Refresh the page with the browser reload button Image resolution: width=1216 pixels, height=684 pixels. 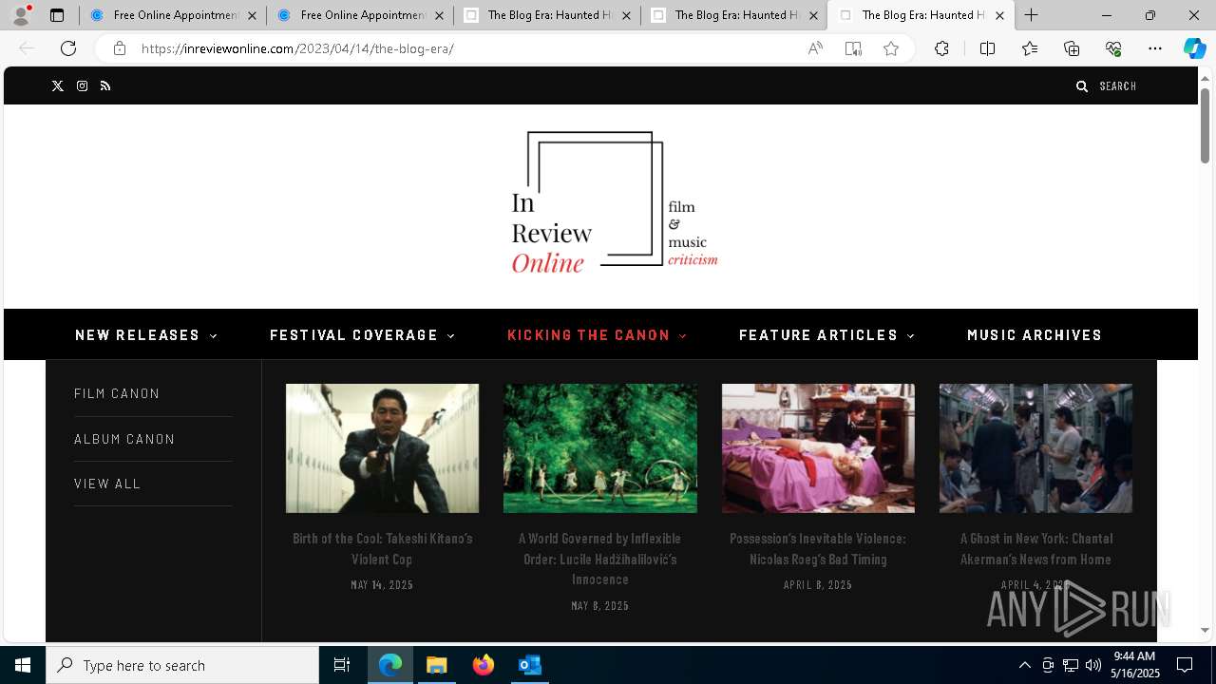[68, 48]
